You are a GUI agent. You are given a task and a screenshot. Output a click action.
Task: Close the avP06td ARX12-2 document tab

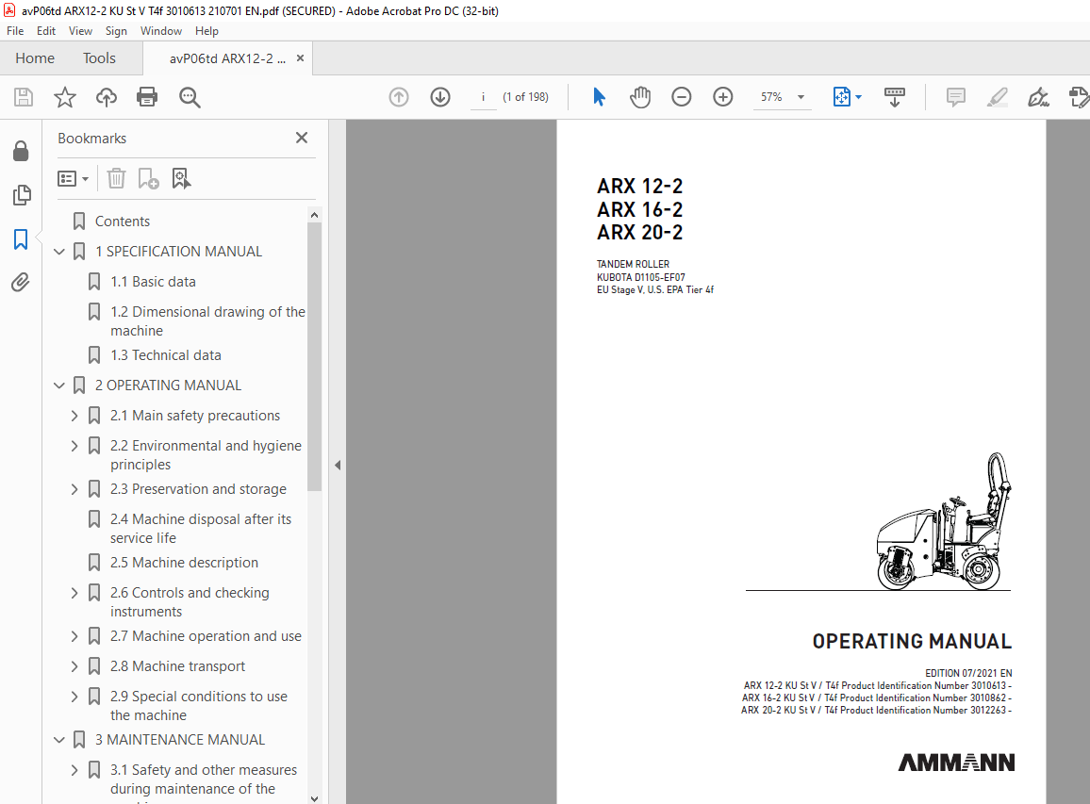[300, 58]
